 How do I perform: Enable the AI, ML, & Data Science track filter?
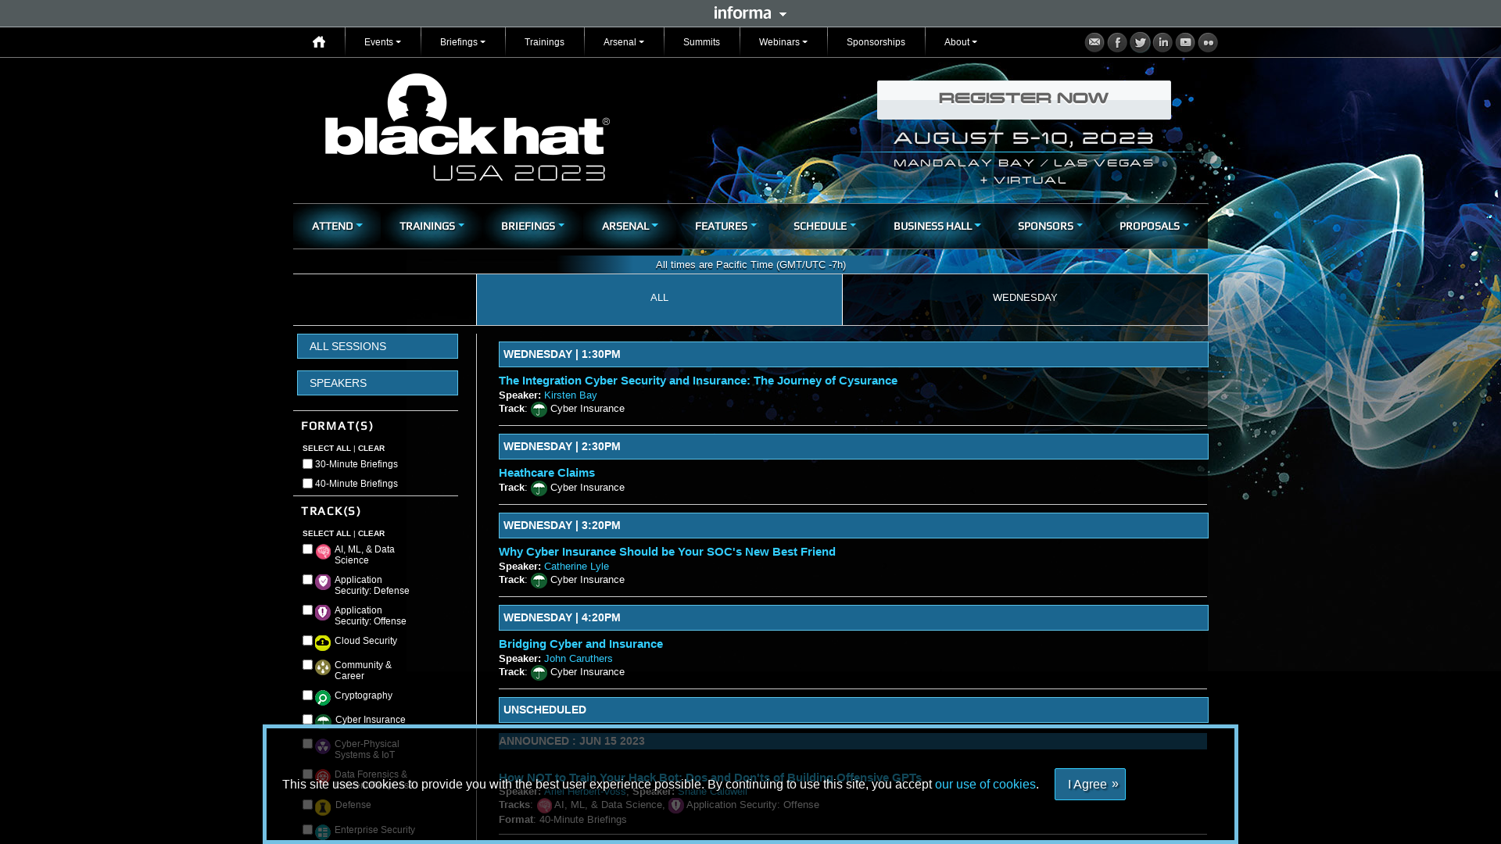307,549
